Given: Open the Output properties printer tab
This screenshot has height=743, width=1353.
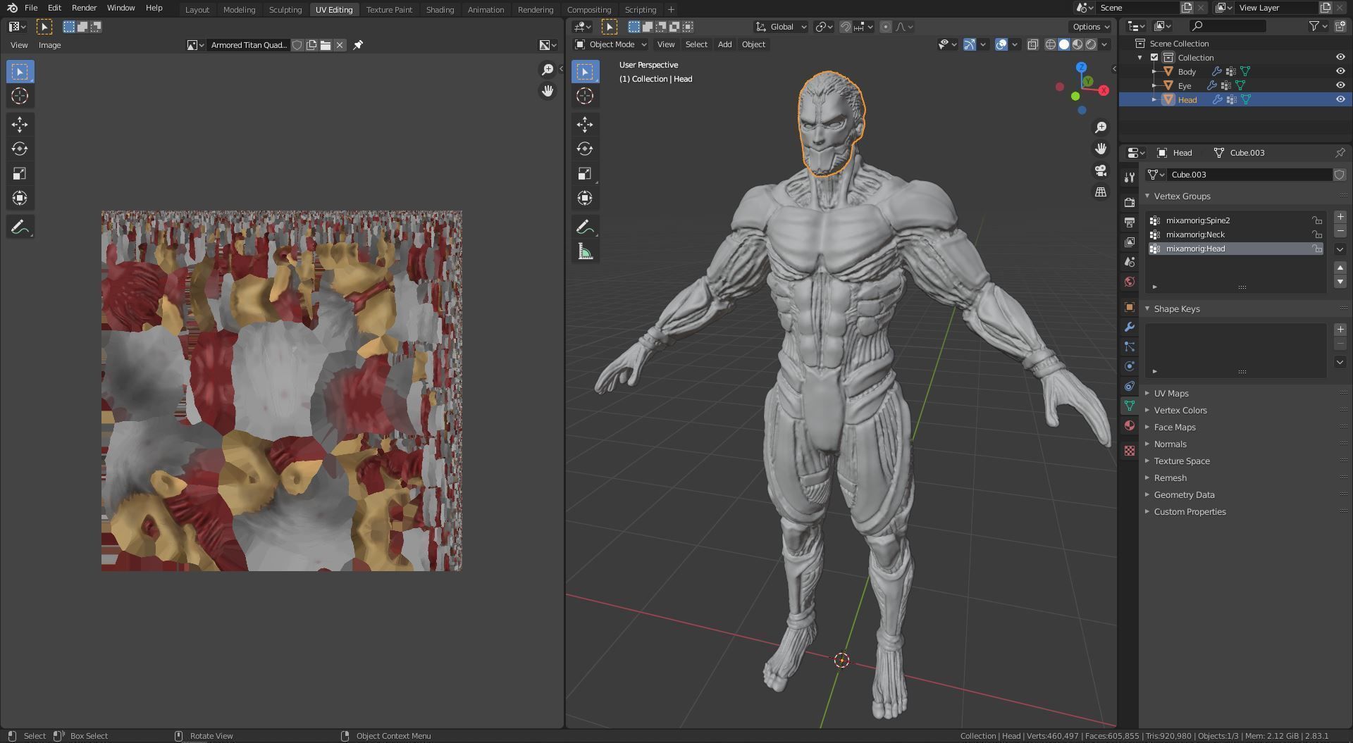Looking at the screenshot, I should pyautogui.click(x=1130, y=223).
